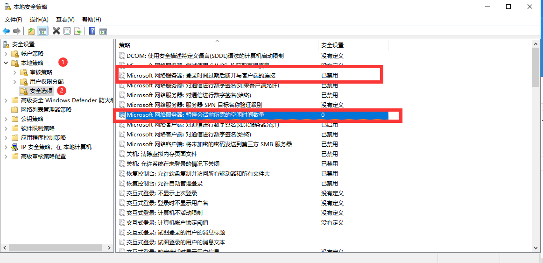Open the blue Help question mark icon
The height and width of the screenshot is (263, 543).
tap(92, 31)
